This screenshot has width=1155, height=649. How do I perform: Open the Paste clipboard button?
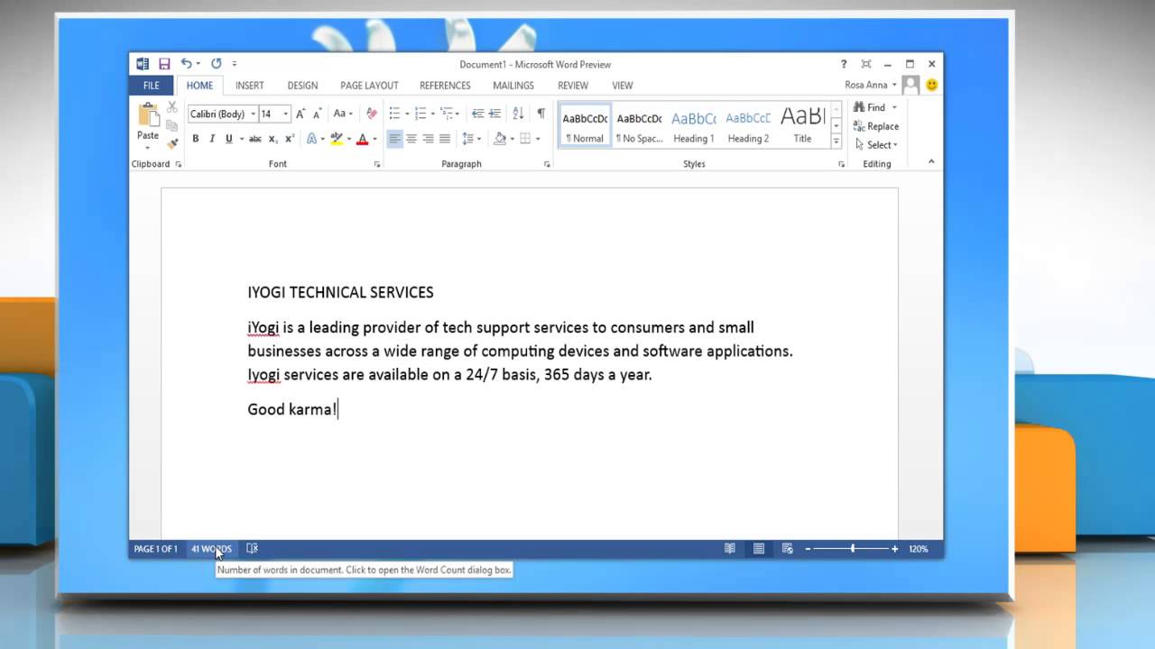pyautogui.click(x=148, y=123)
